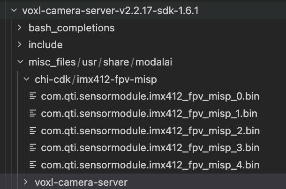Screen dimensions: 286x189
Task: Expand the bash_completions folder chevron
Action: pos(20,28)
